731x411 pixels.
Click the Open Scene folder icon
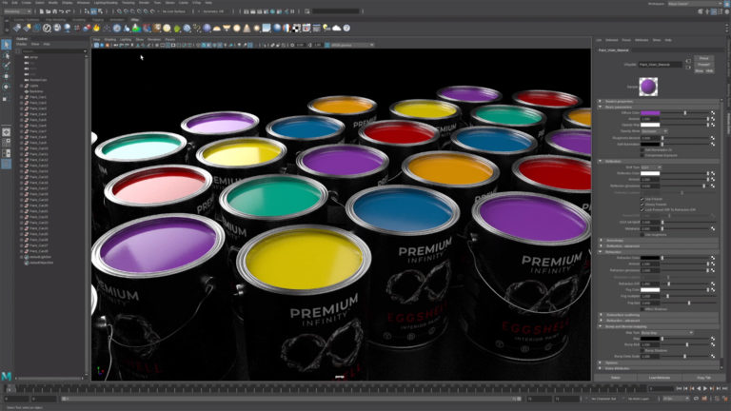(48, 11)
